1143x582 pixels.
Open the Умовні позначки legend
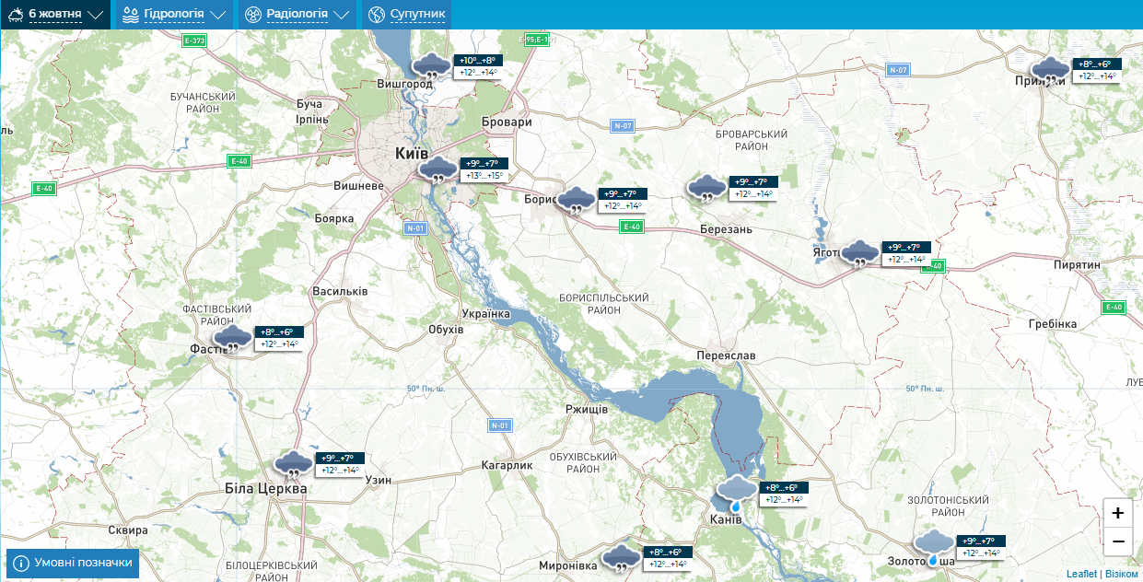[x=73, y=563]
